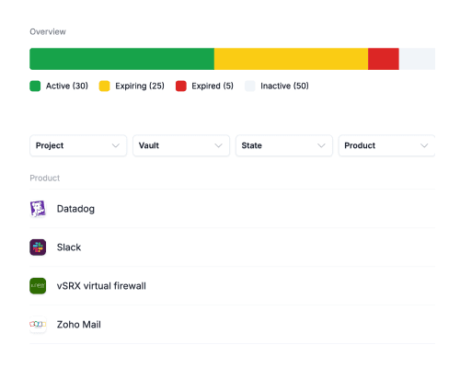Expand the Product filter dropdown
460x368 pixels.
(x=386, y=145)
